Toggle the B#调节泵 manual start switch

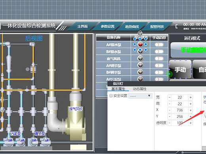[x=159, y=72]
